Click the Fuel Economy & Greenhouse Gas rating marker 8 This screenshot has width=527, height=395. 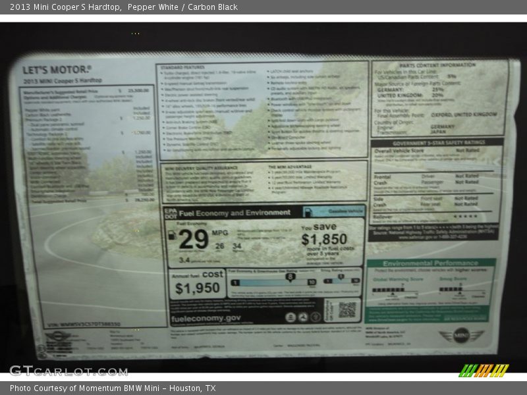(x=290, y=277)
